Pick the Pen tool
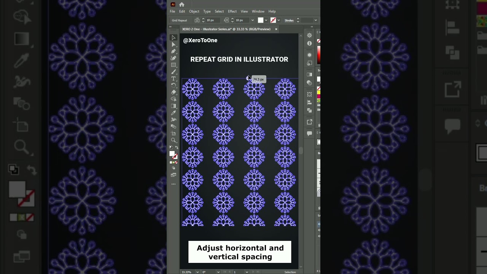Viewport: 487px width, 274px height. point(173,51)
